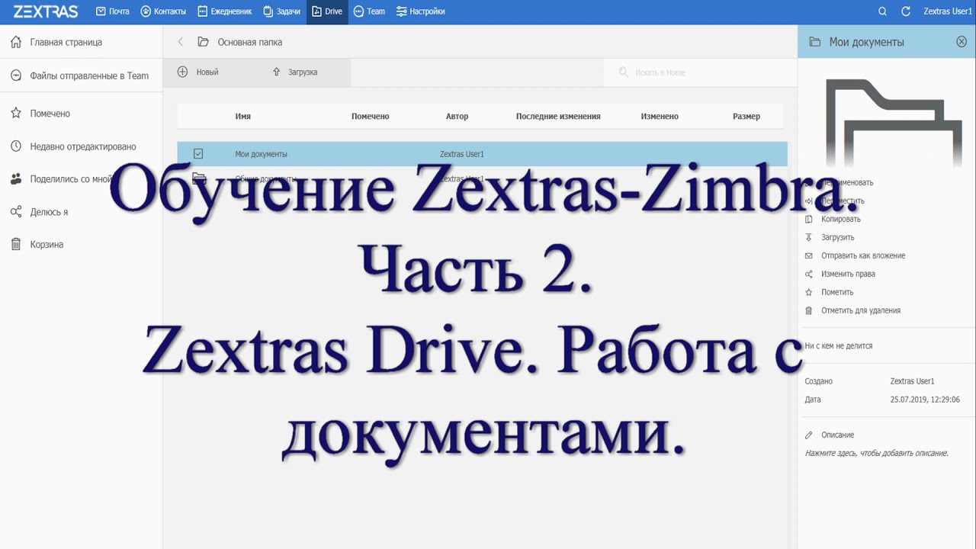Click the search magnifier icon in top bar
This screenshot has height=549, width=976.
pos(882,11)
